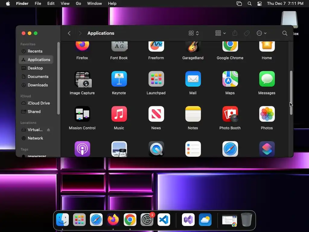309x232 pixels.
Task: Open Trash in the Dock
Action: pos(246,220)
